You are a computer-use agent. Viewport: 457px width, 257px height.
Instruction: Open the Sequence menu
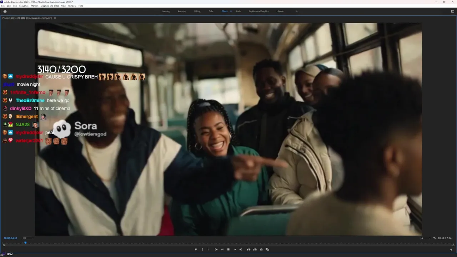coord(24,6)
